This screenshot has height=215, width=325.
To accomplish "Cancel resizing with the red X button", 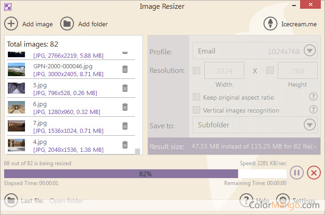I will [313, 173].
